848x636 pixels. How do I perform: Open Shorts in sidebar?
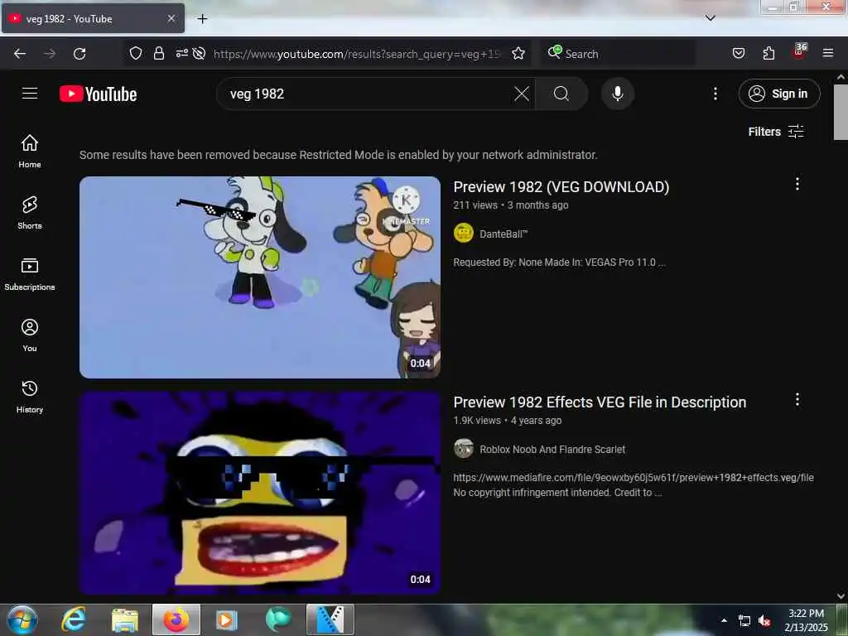pyautogui.click(x=30, y=213)
